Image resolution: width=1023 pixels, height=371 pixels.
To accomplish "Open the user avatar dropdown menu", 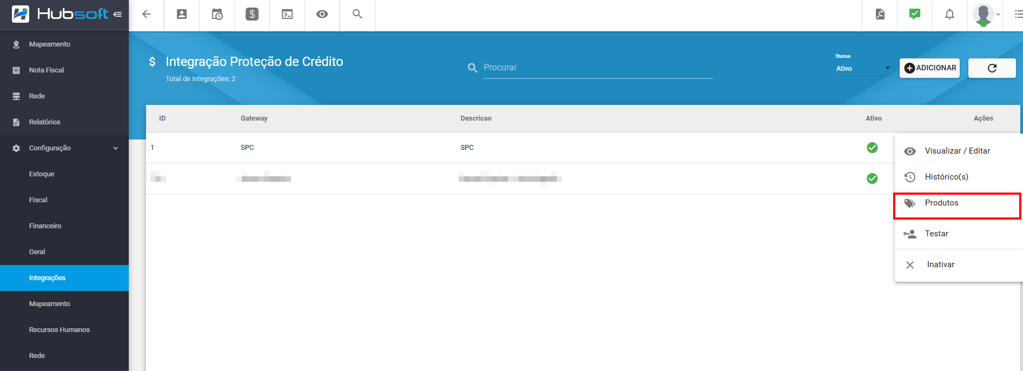I will click(986, 15).
